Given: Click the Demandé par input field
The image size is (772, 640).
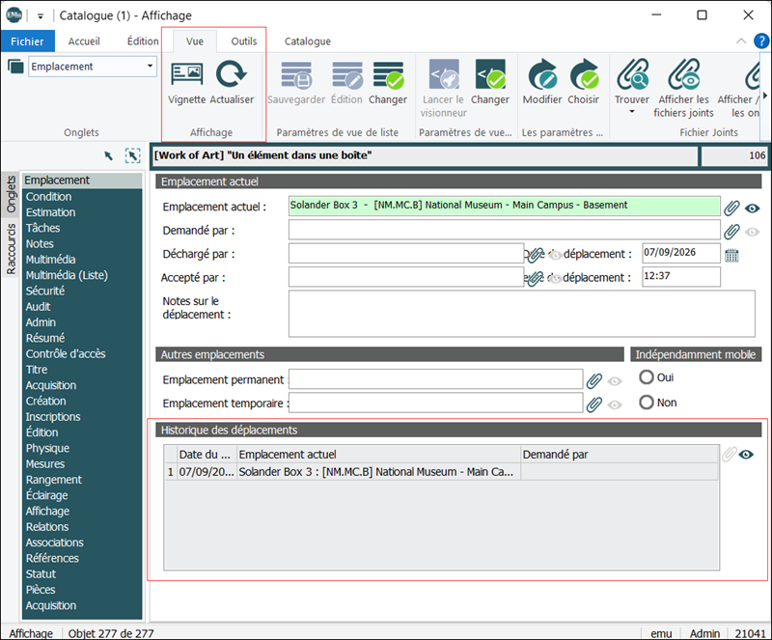Looking at the screenshot, I should click(x=504, y=230).
